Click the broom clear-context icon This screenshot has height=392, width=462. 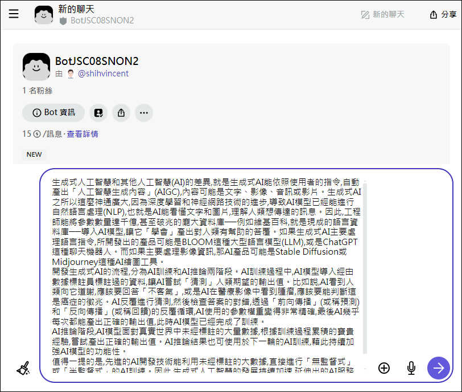[23, 368]
